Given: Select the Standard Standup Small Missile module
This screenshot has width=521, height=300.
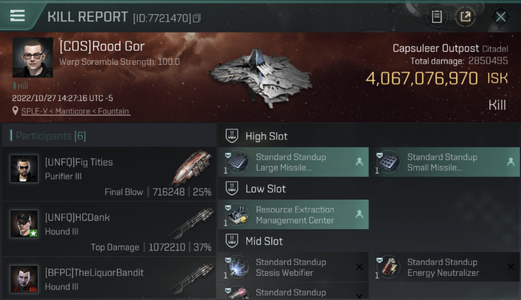Looking at the screenshot, I should [x=444, y=162].
